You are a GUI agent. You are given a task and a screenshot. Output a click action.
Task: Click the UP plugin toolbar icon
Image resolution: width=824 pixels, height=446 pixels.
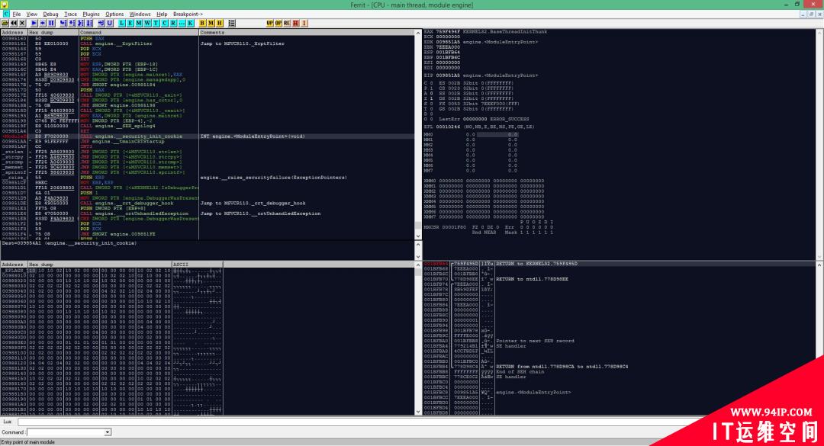tap(269, 23)
